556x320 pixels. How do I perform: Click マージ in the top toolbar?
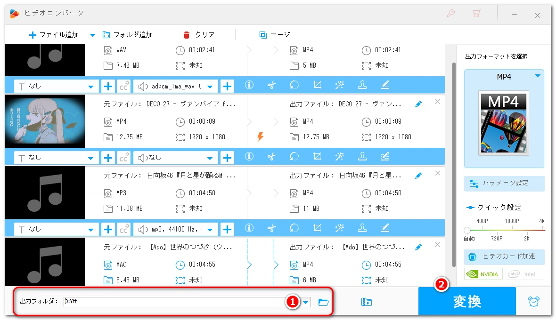(274, 35)
